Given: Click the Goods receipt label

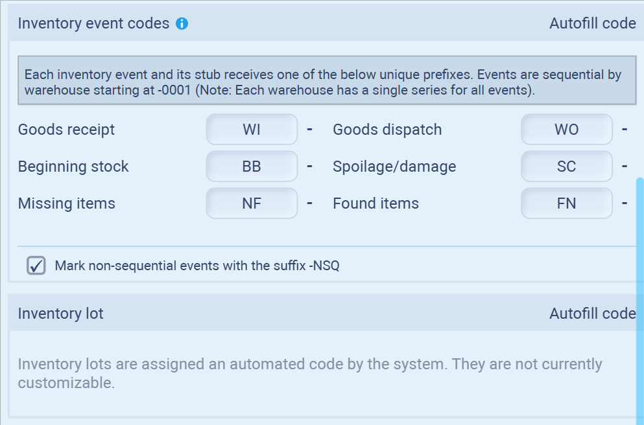Looking at the screenshot, I should click(x=66, y=130).
